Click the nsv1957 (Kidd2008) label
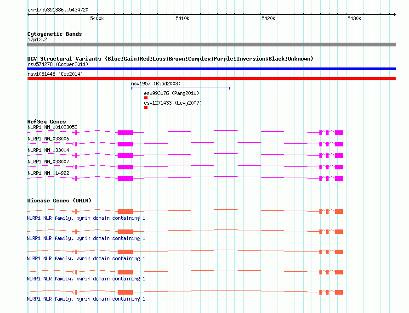Screen dimensions: 409x313 click(156, 84)
